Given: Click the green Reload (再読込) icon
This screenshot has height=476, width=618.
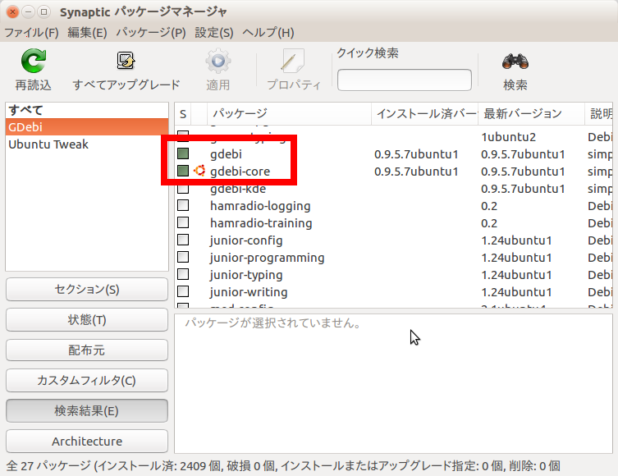Looking at the screenshot, I should pos(34,61).
